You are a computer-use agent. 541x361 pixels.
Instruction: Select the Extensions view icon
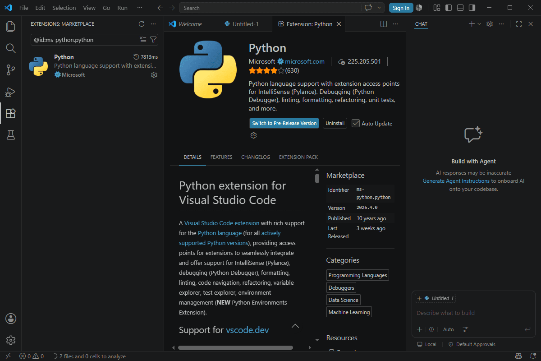pyautogui.click(x=10, y=113)
